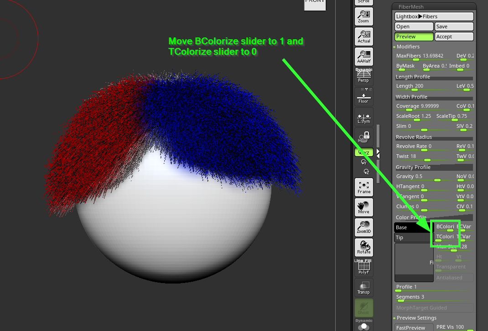This screenshot has height=331, width=488.
Task: Expand the Width Profile curve
Action: pyautogui.click(x=434, y=97)
